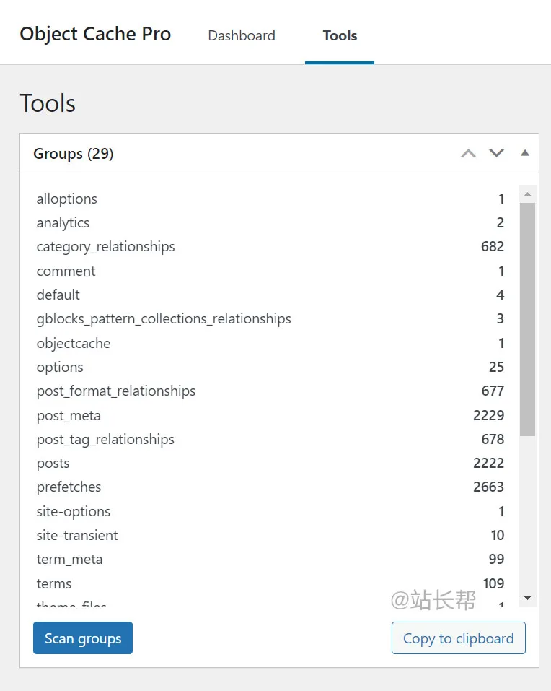
Task: Select the post_meta group name
Action: tap(69, 416)
